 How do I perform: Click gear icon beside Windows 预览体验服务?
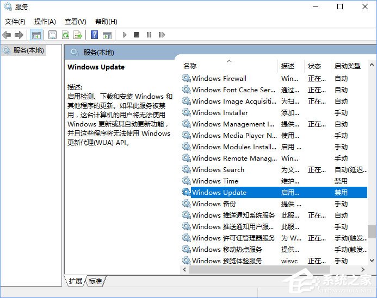186,261
